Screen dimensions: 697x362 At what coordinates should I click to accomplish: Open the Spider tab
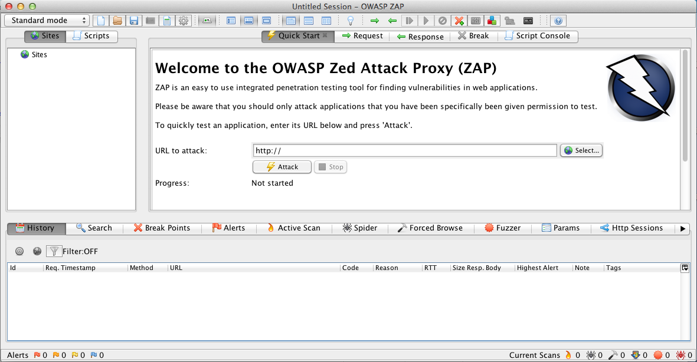(x=359, y=228)
